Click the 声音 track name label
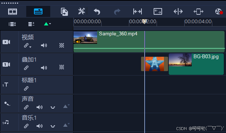Screen dimensions: 226x133 coord(28,99)
